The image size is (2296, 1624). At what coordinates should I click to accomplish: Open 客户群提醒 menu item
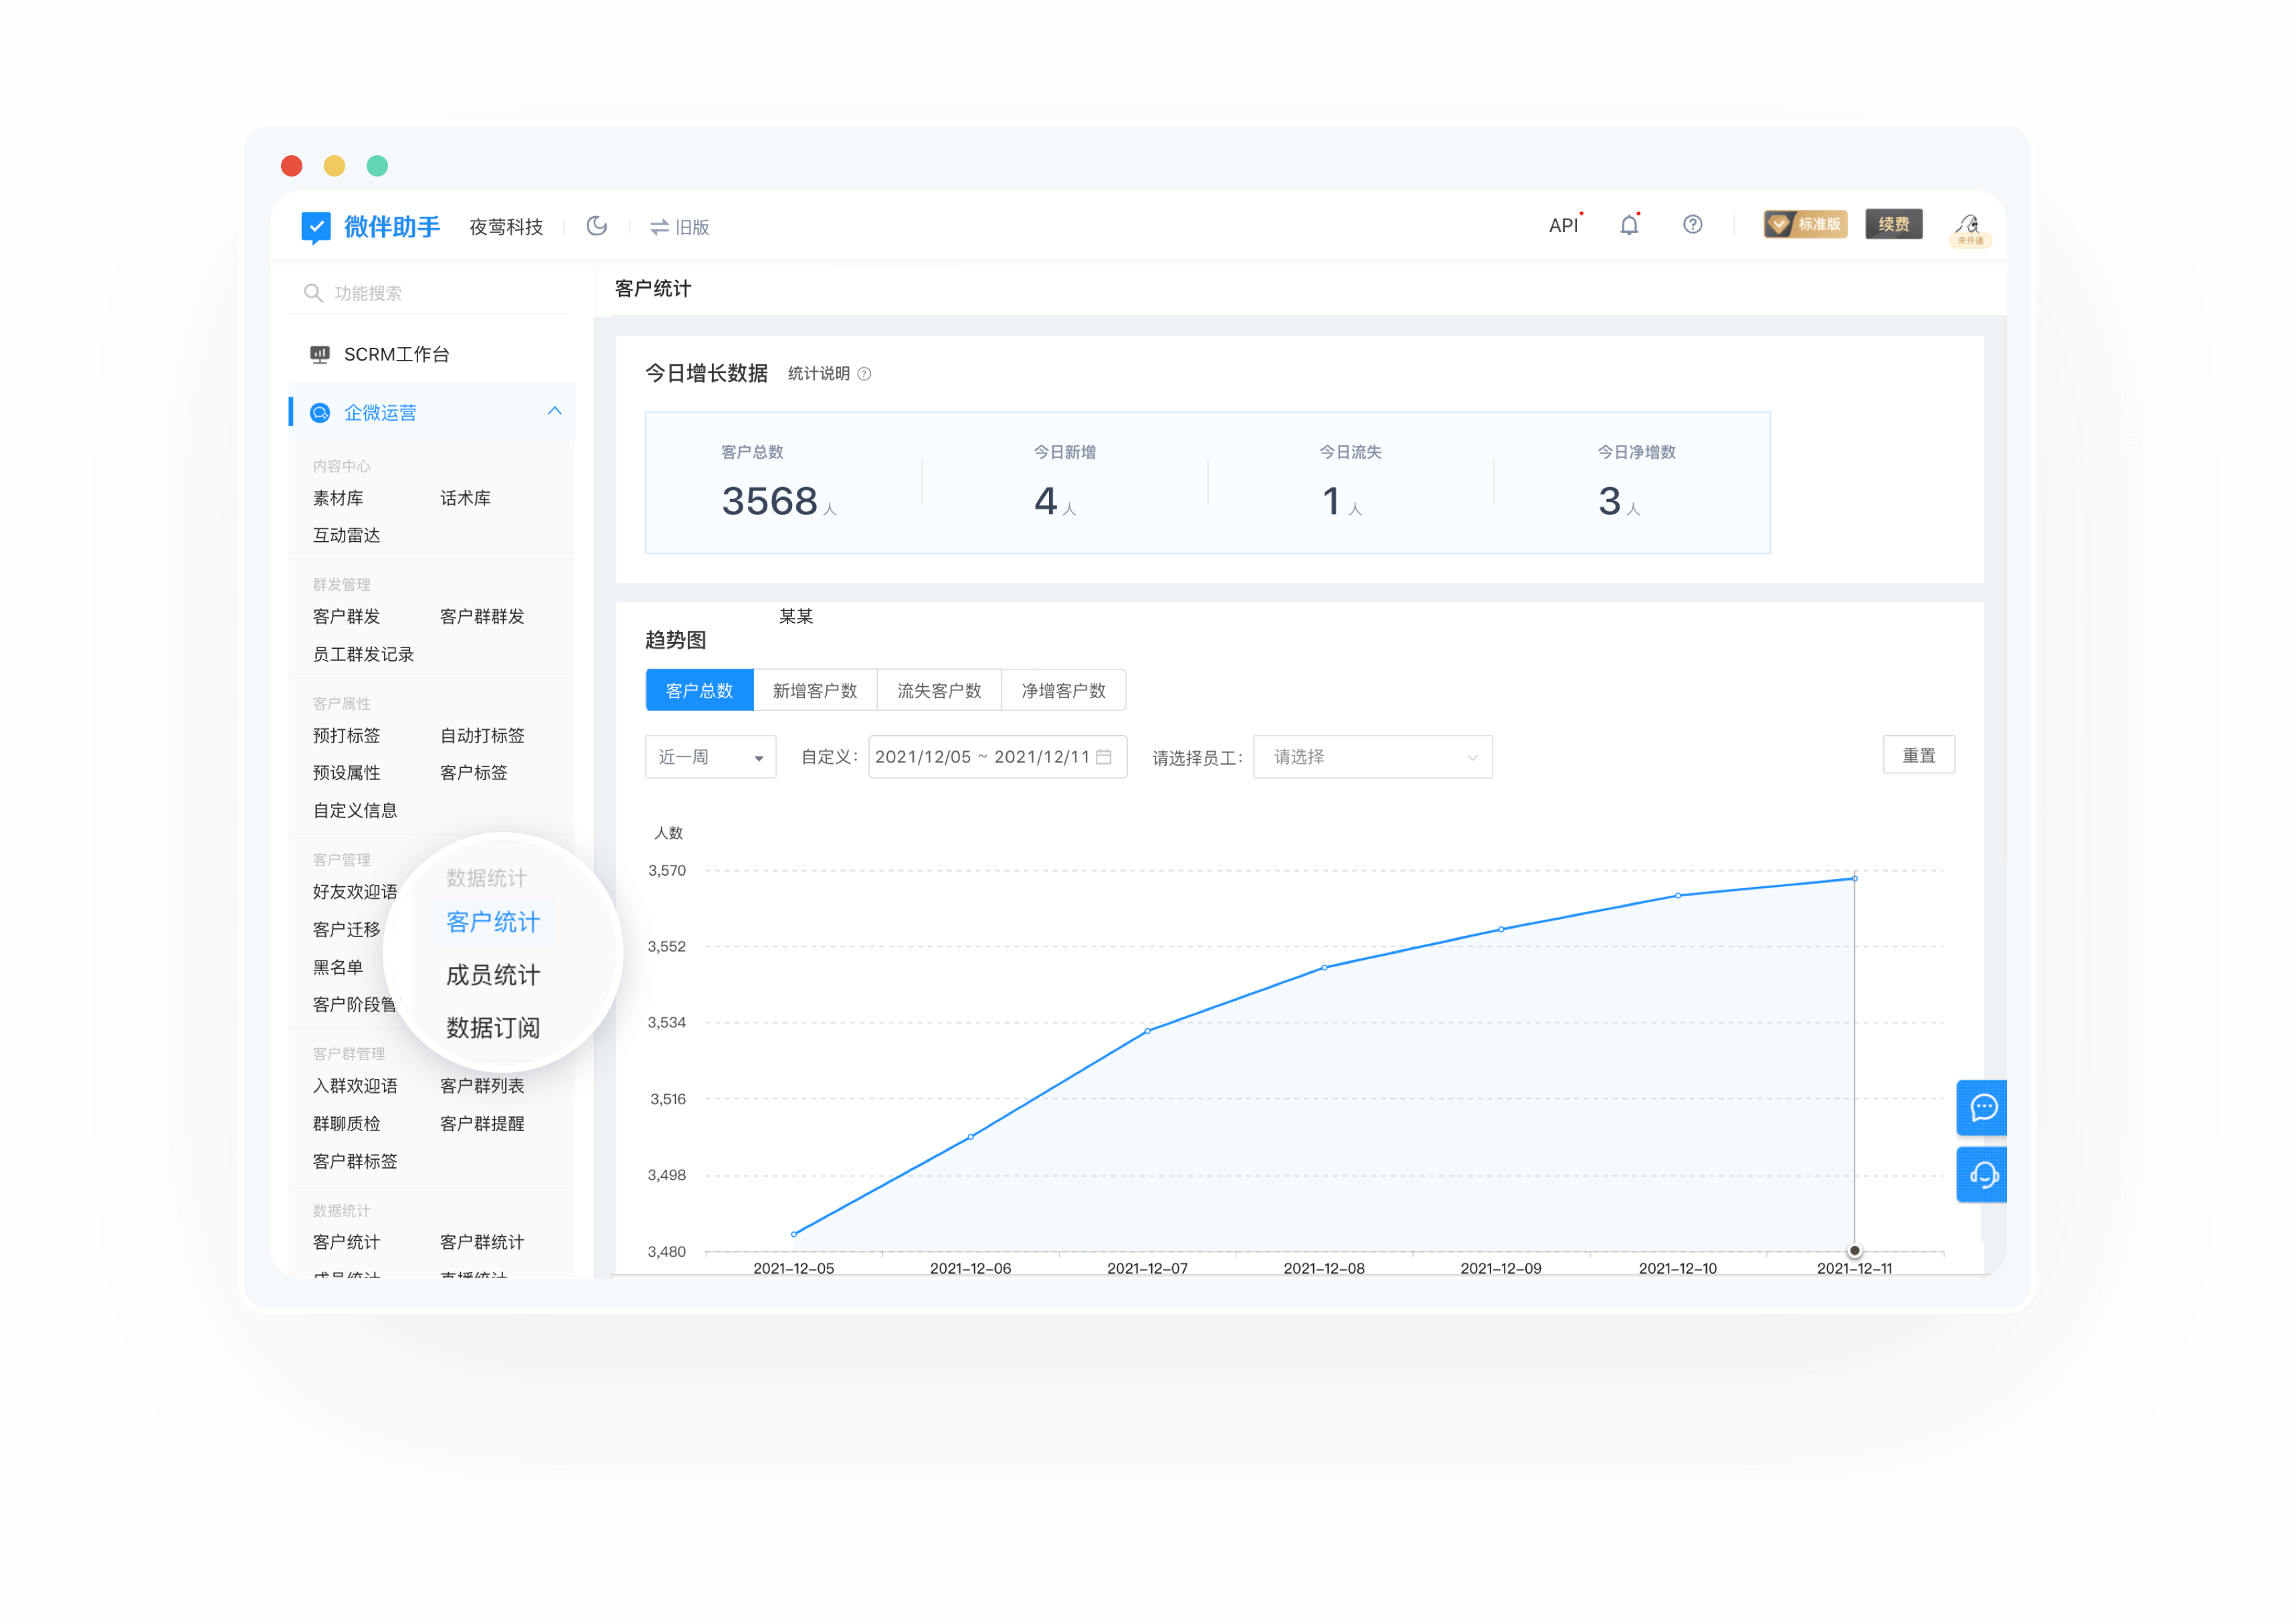click(x=482, y=1123)
